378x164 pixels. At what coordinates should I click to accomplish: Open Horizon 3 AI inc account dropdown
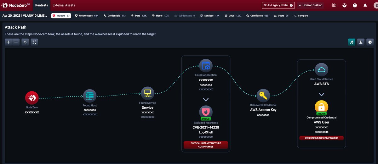click(x=310, y=5)
